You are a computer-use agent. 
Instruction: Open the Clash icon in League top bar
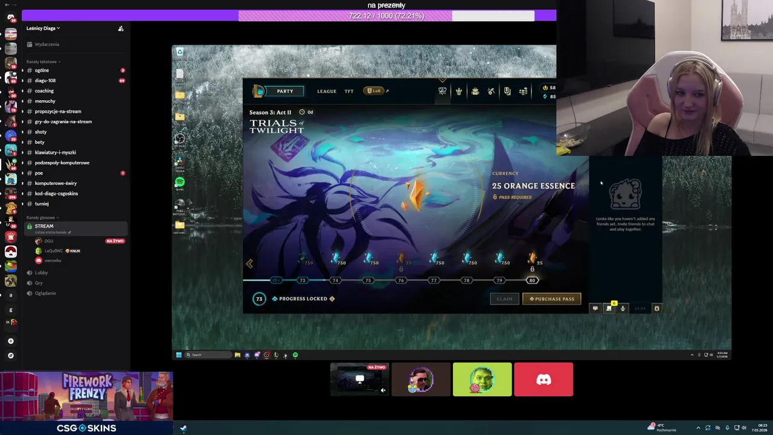point(442,91)
